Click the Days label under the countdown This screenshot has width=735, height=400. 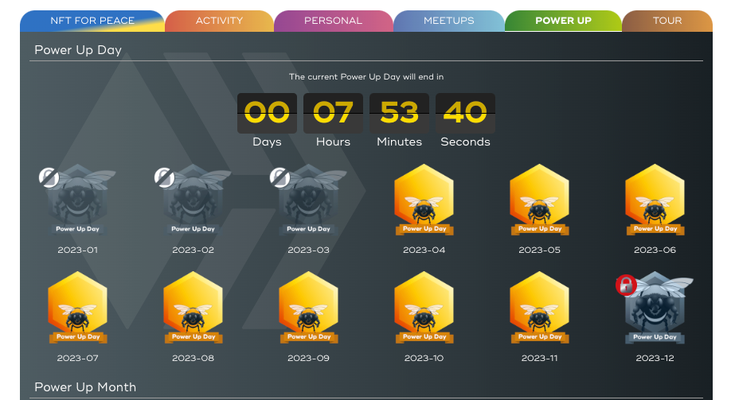(268, 142)
